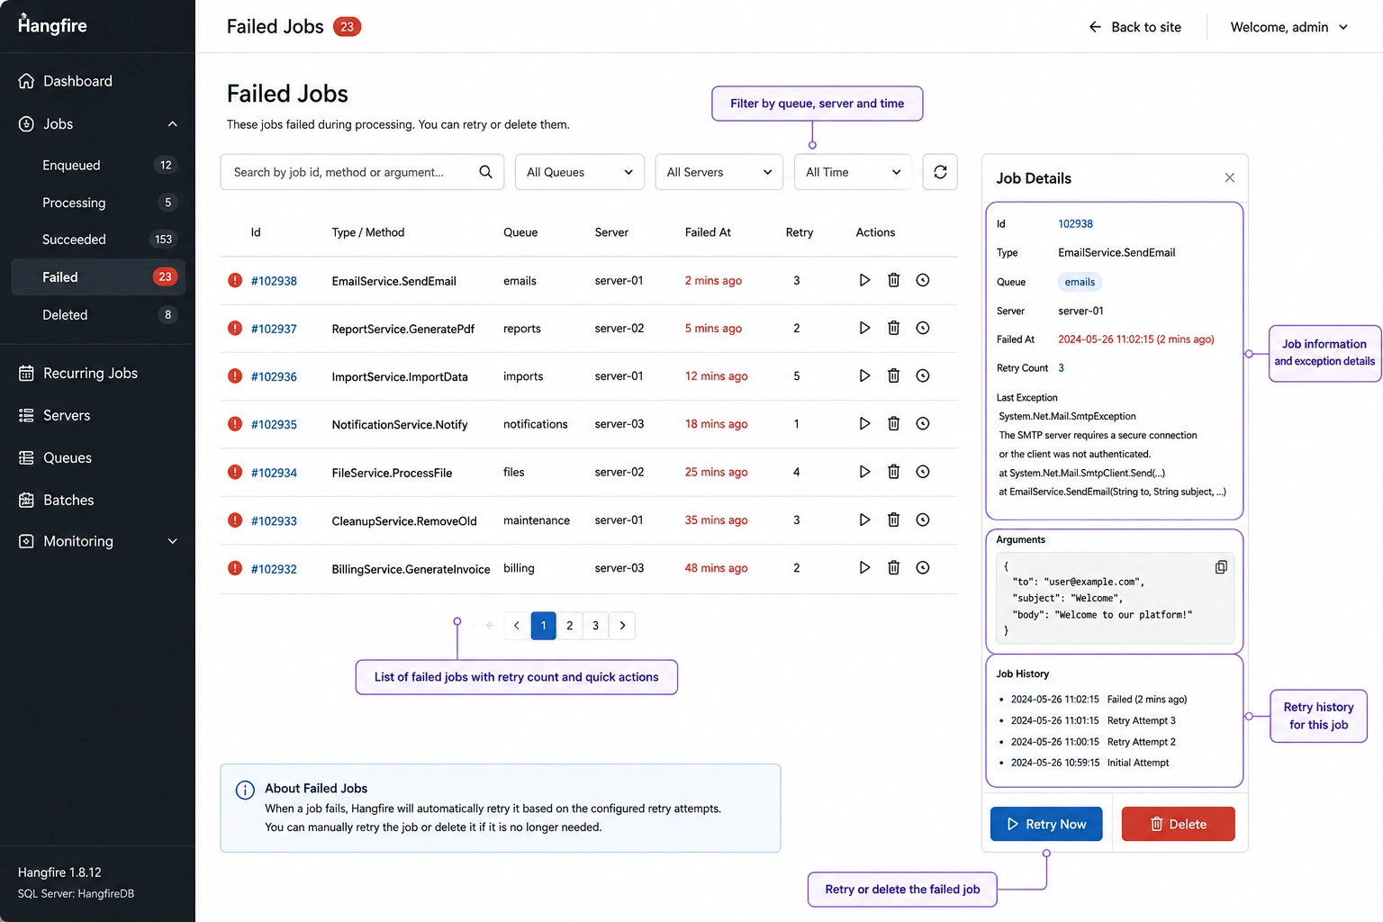Delete job #102933 with the trash icon
This screenshot has width=1383, height=922.
pos(894,520)
